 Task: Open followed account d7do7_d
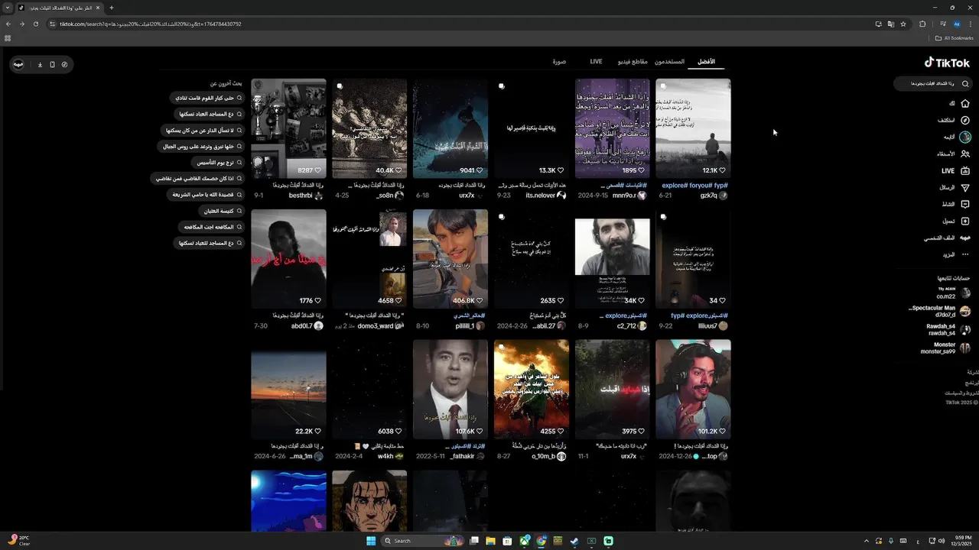[x=941, y=311]
